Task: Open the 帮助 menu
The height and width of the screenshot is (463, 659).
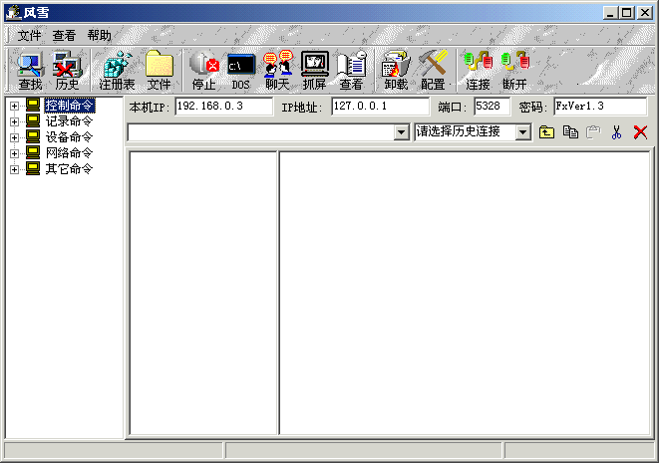Action: point(99,35)
